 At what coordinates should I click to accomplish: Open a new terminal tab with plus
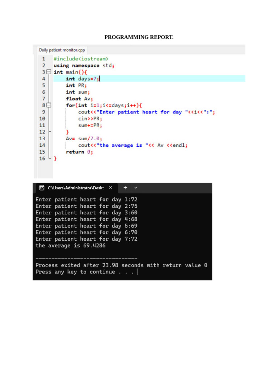[125, 188]
